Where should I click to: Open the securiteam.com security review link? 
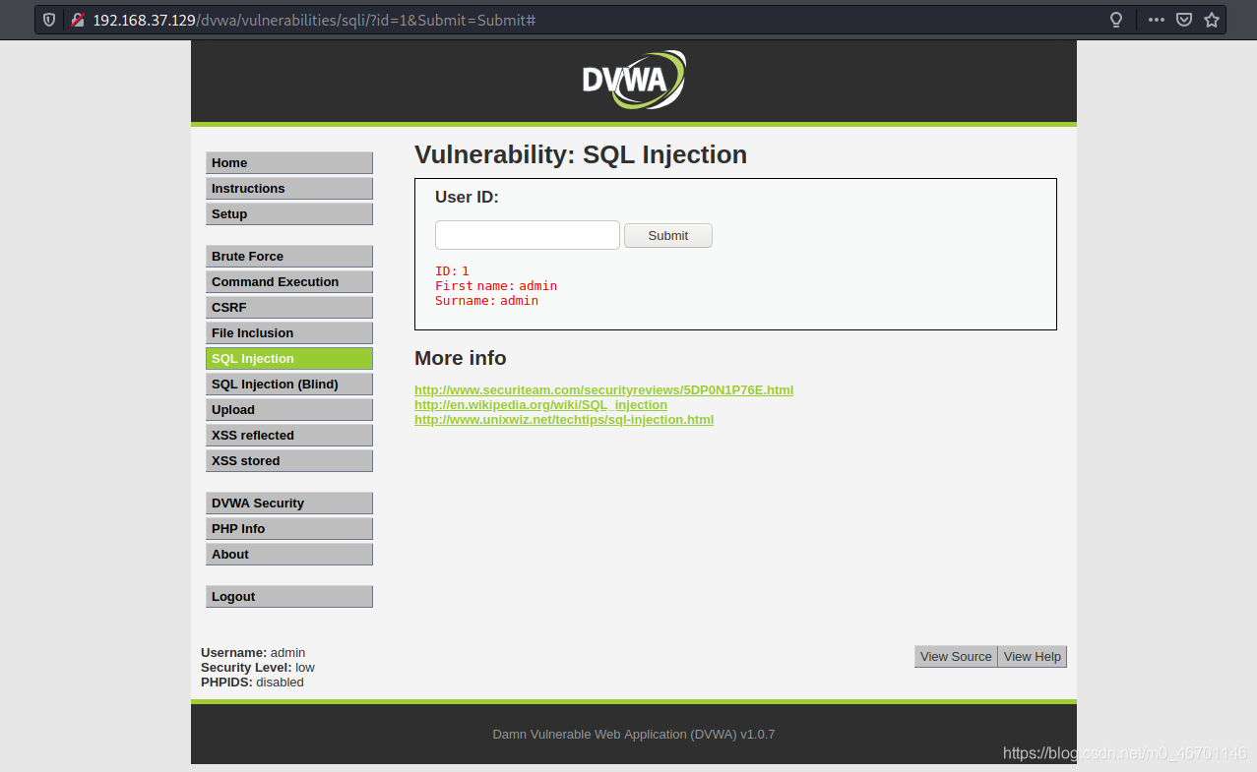coord(603,390)
